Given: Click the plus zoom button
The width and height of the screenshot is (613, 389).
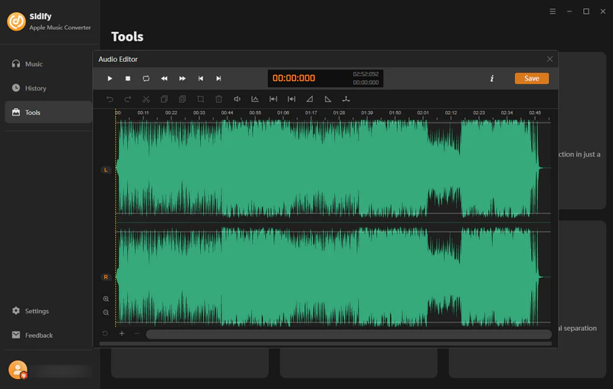Looking at the screenshot, I should click(122, 334).
